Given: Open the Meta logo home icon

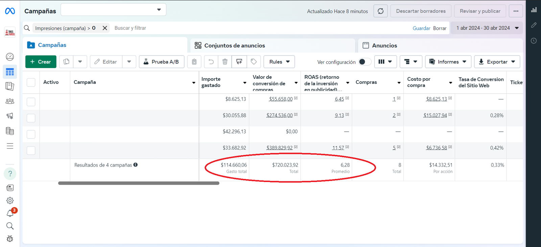Looking at the screenshot, I should [10, 11].
